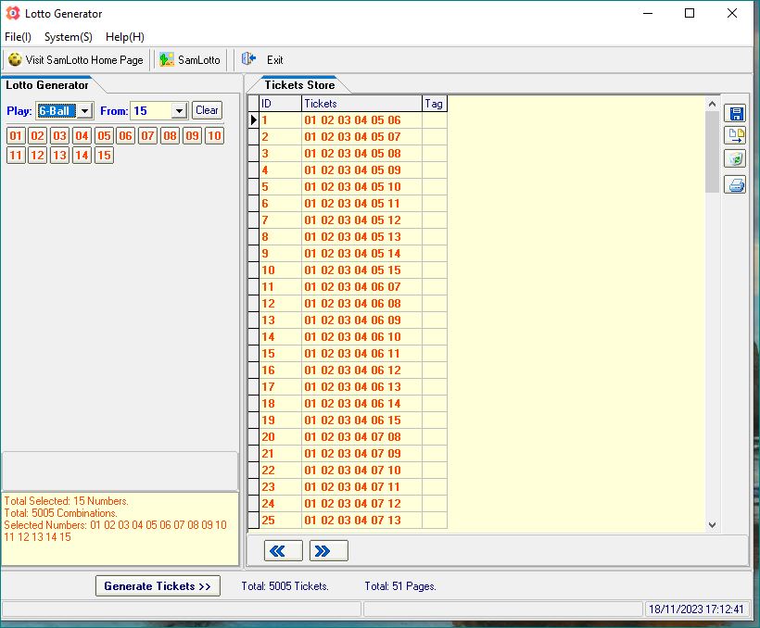Image resolution: width=760 pixels, height=628 pixels.
Task: Minimize the Lotto Generator window
Action: [648, 14]
